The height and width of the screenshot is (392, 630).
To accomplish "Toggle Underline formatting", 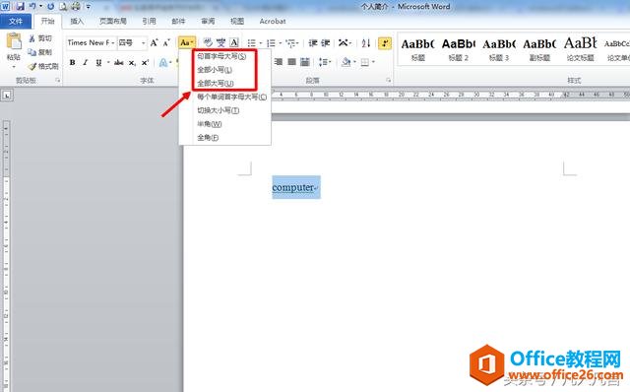I will point(98,62).
